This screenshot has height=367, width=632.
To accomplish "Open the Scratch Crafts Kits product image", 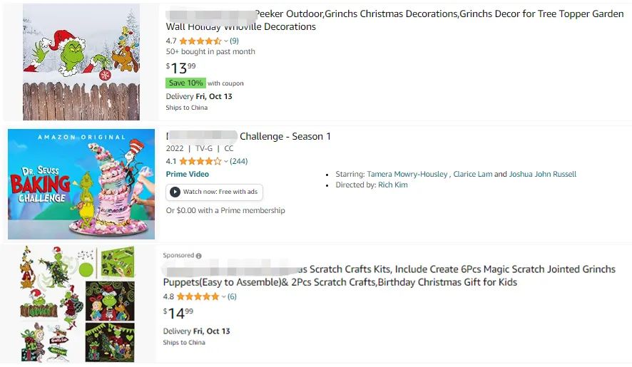I will click(x=78, y=304).
